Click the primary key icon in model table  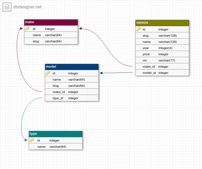[x=48, y=73]
